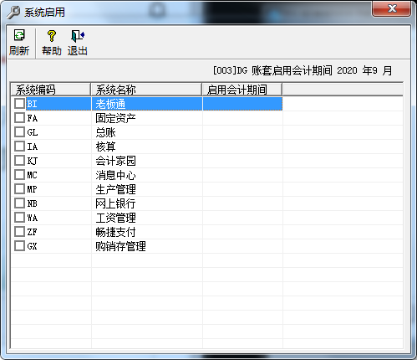Tick the GL 总账 checkbox
417x360 pixels.
[x=19, y=132]
